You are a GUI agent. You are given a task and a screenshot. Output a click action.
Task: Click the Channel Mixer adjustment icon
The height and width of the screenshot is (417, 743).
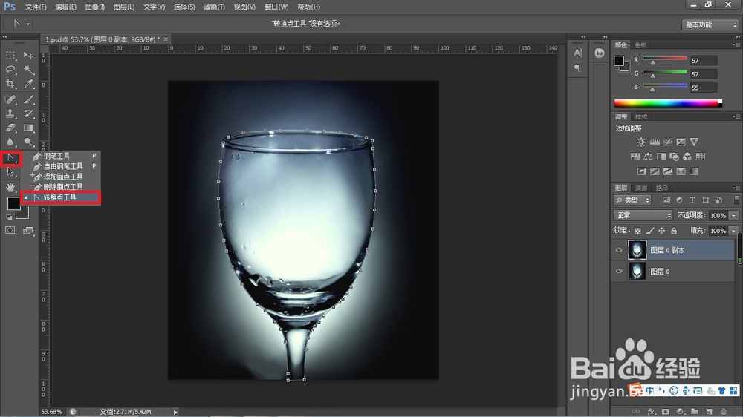pyautogui.click(x=687, y=157)
